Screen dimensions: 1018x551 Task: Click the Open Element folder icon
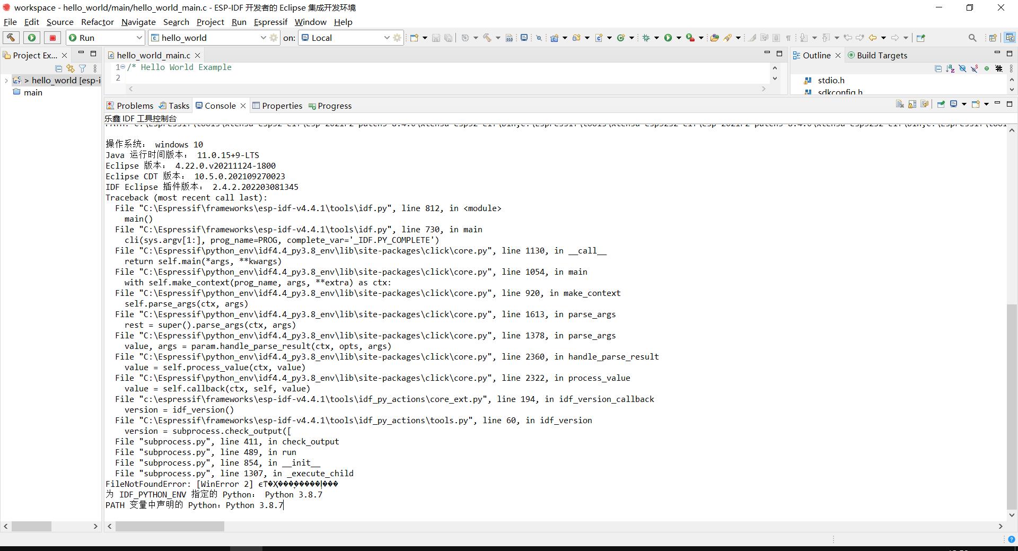point(714,38)
